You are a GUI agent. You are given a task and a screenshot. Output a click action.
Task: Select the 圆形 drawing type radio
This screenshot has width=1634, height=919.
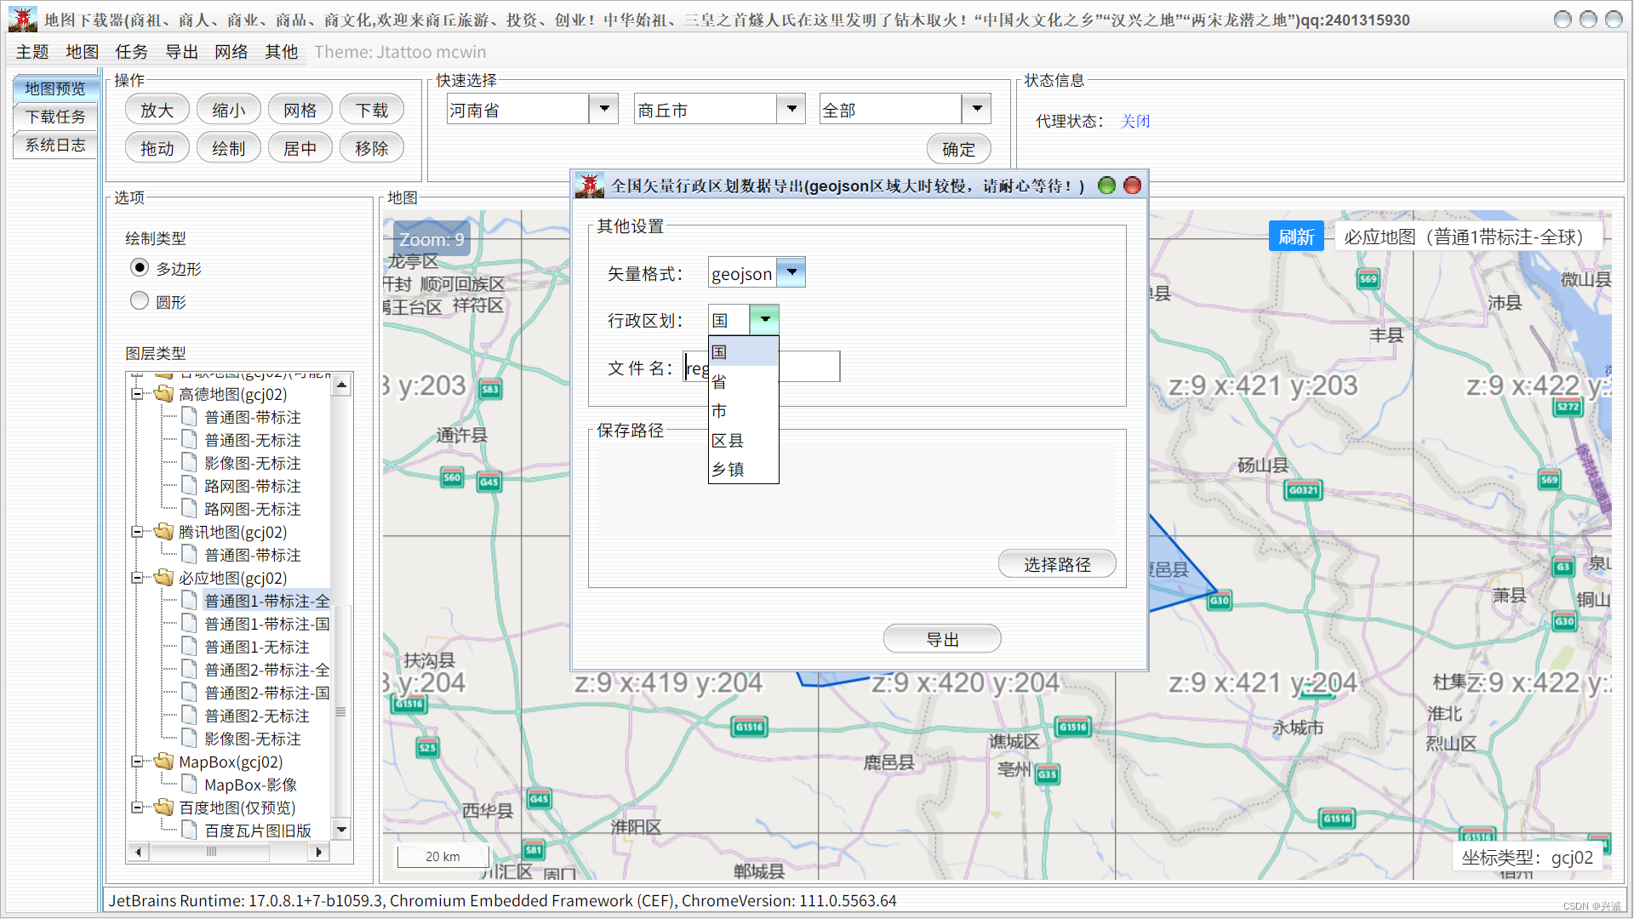click(x=140, y=301)
